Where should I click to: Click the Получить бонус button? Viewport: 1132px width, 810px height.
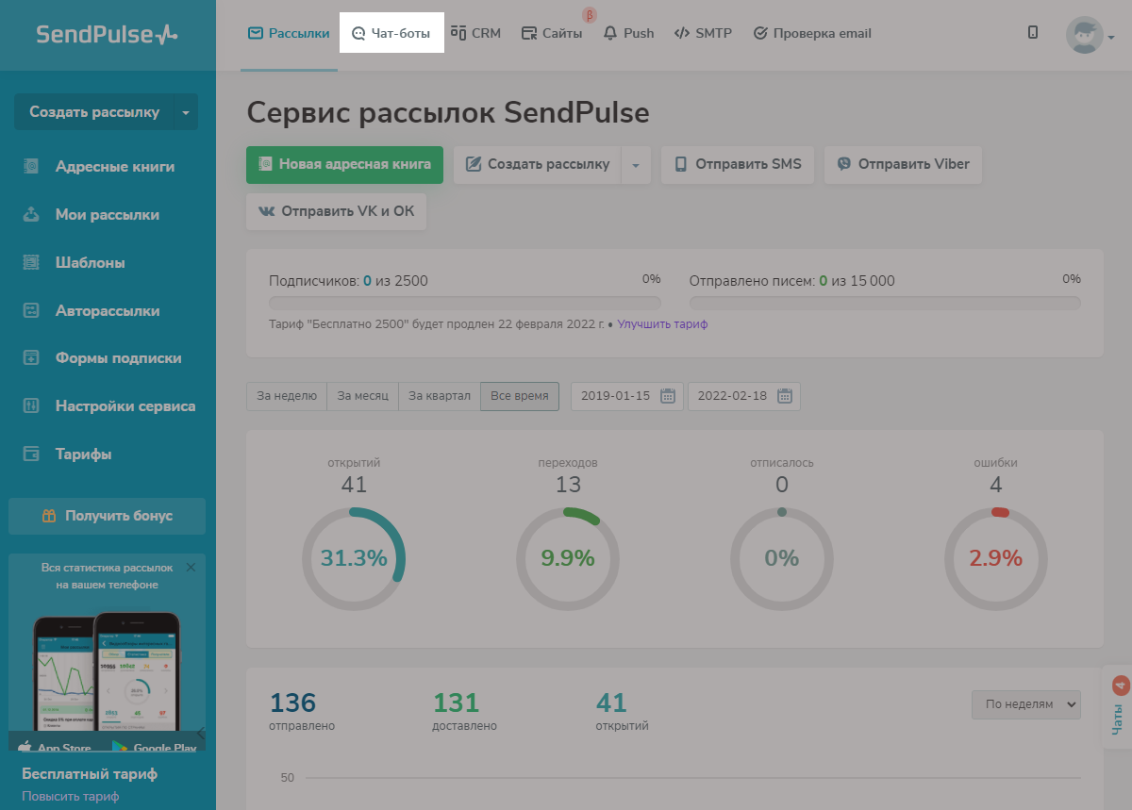108,516
